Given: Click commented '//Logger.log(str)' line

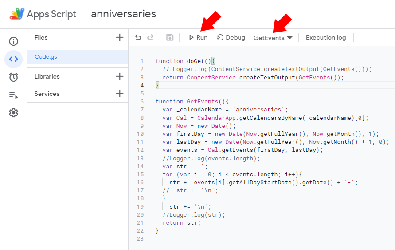Looking at the screenshot, I should (194, 214).
